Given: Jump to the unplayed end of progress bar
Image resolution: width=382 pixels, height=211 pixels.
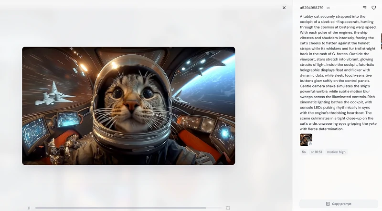Looking at the screenshot, I should [x=215, y=208].
